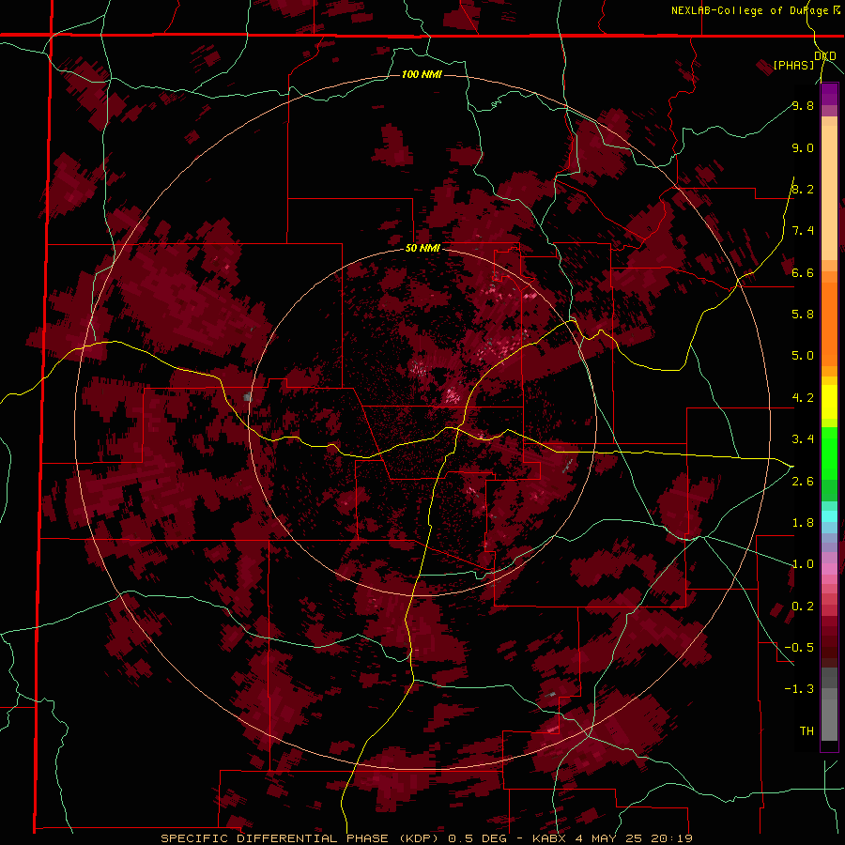This screenshot has height=845, width=845.
Task: Pick the bright yellow color bar segment
Action: point(829,402)
